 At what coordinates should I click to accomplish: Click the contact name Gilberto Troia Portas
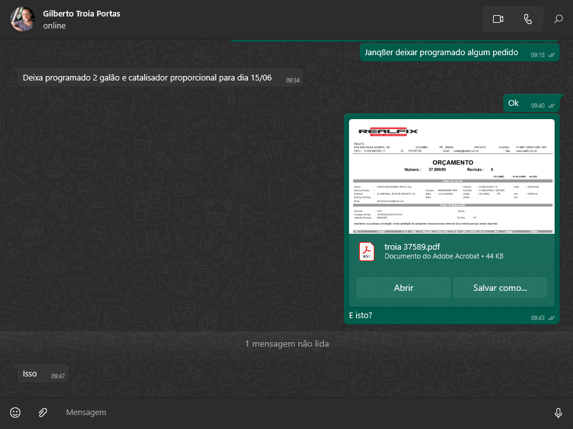coord(81,13)
